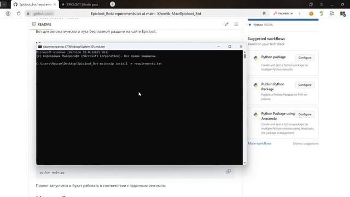Open the translate options kebab menu
Screen dimensions: 350x197
299,14
